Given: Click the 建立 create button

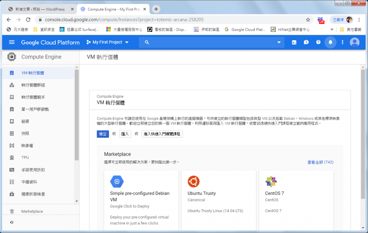Looking at the screenshot, I should pyautogui.click(x=103, y=134).
